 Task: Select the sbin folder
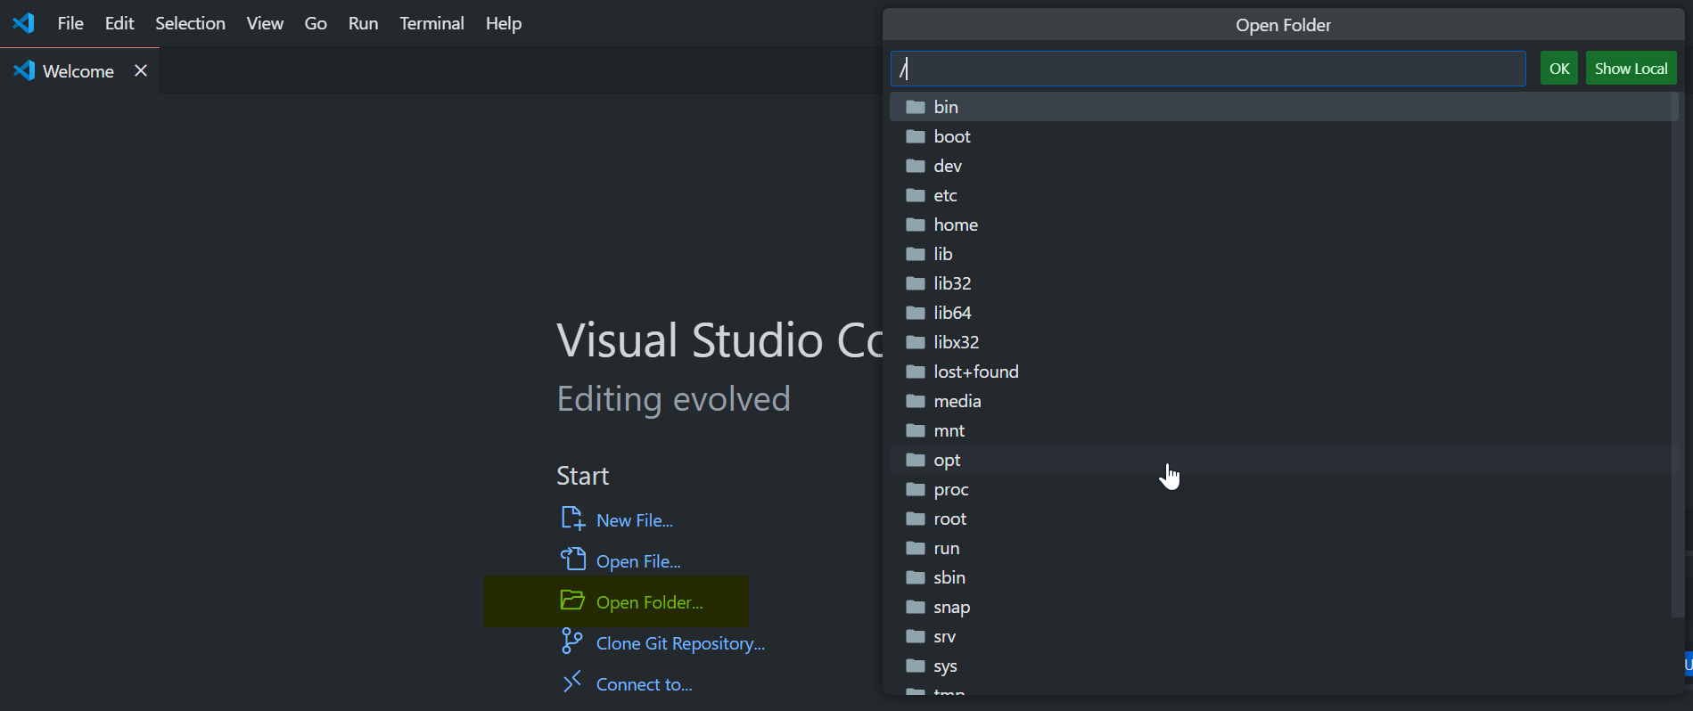tap(1284, 577)
